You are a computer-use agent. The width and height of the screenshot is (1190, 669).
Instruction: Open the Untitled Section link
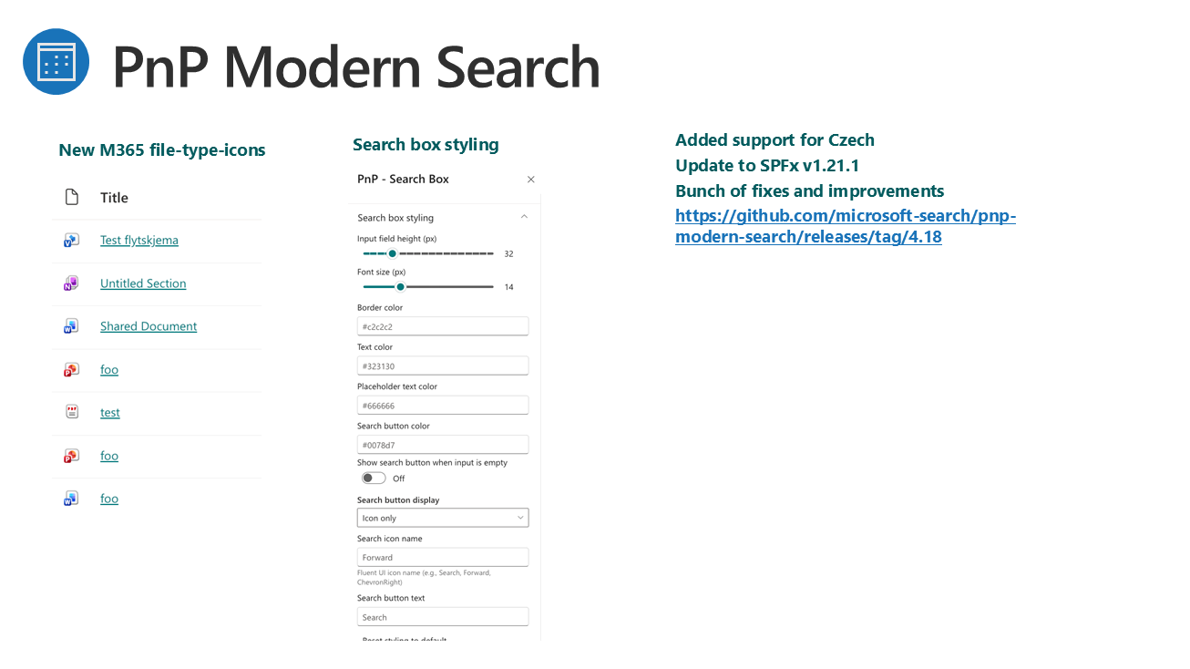click(x=143, y=283)
